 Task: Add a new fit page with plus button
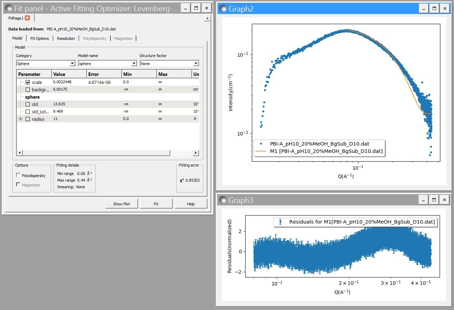207,18
